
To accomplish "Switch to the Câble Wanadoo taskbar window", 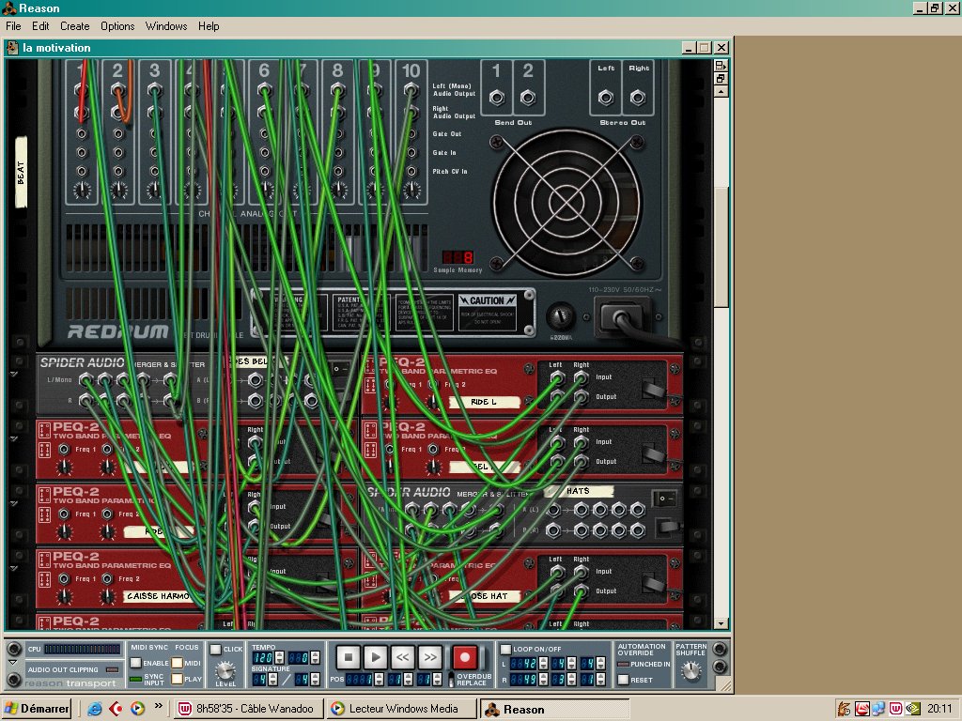I will 248,709.
